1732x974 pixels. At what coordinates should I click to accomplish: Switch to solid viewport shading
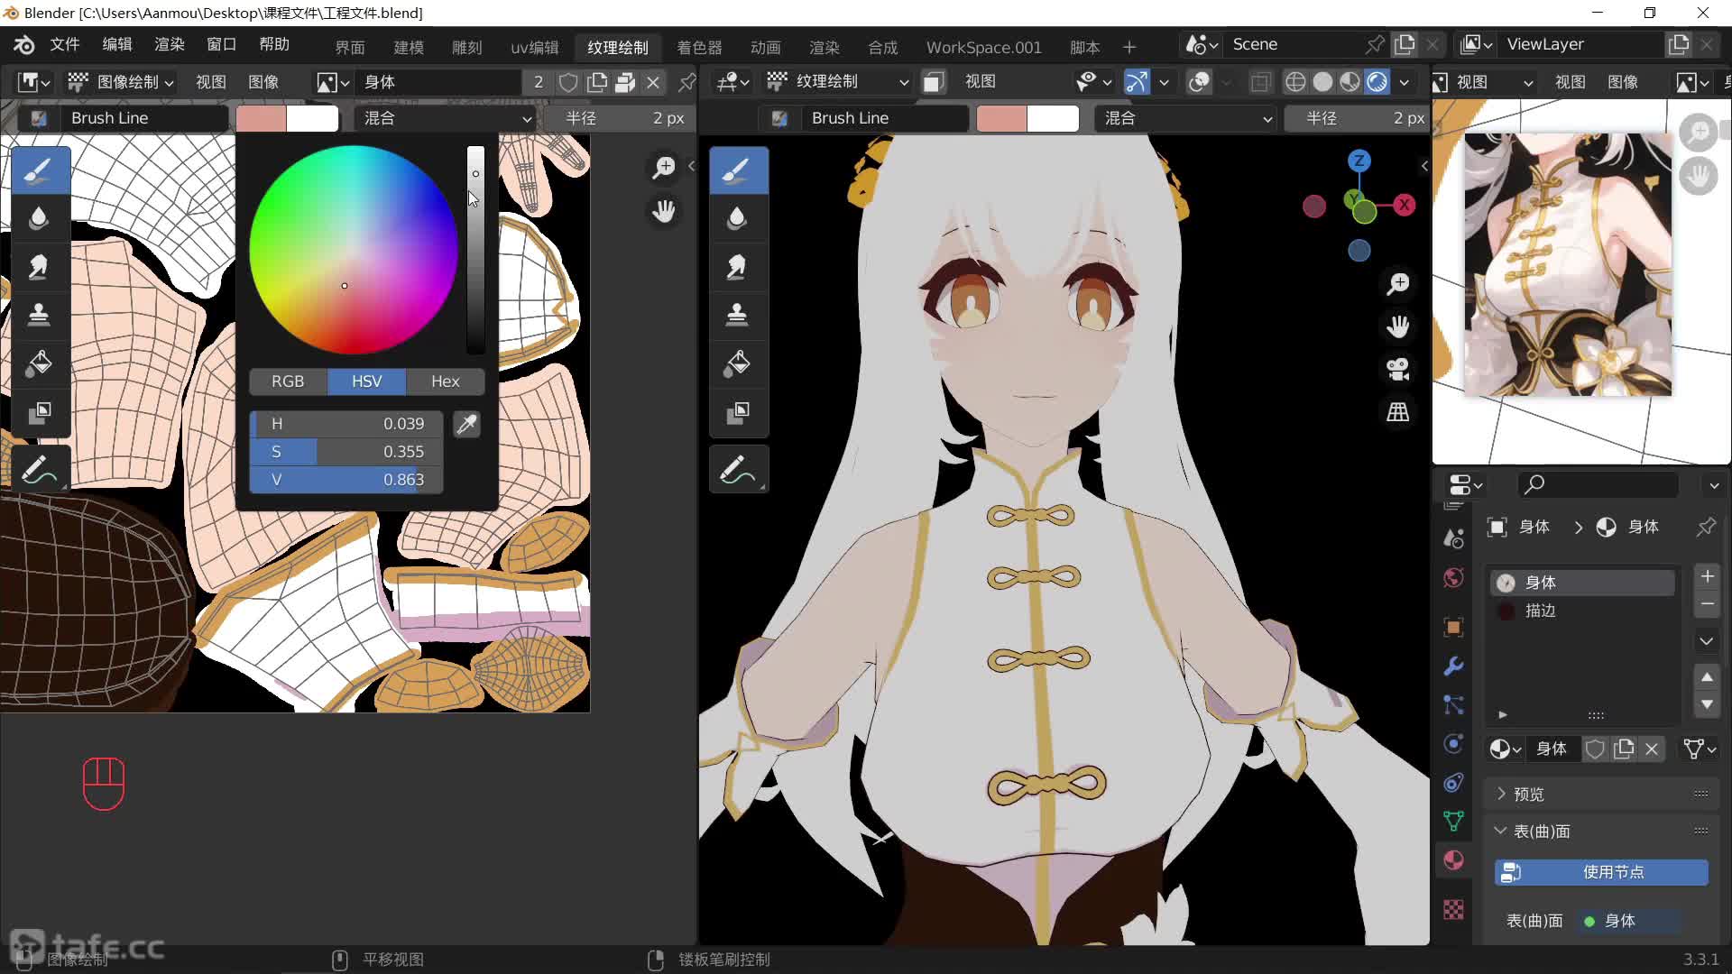pos(1322,82)
